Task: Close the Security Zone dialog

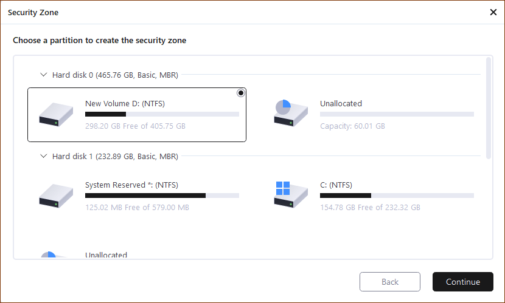Action: click(493, 12)
